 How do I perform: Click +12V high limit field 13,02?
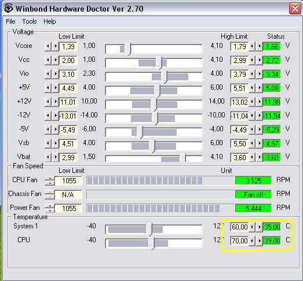(x=239, y=102)
